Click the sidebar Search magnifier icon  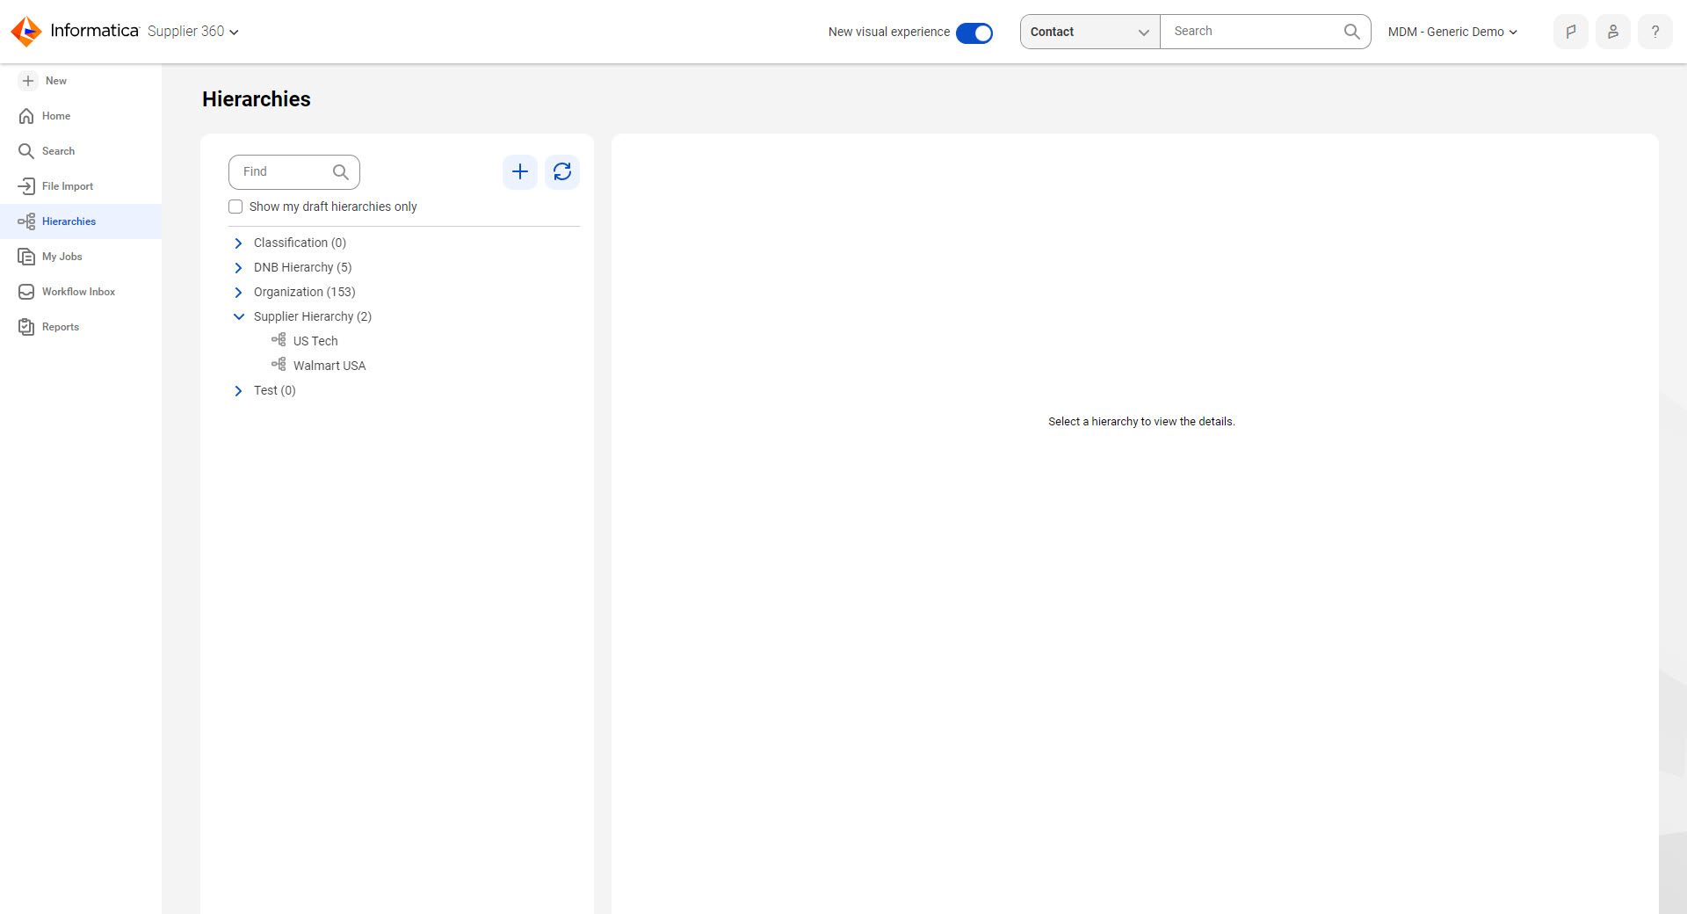click(26, 151)
